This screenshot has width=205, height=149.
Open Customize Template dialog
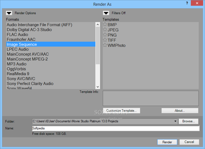(x=122, y=111)
